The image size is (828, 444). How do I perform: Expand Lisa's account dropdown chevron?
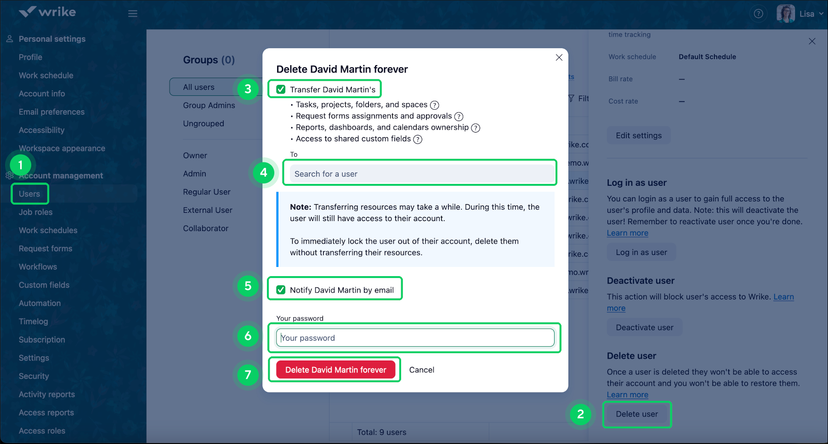click(x=822, y=13)
